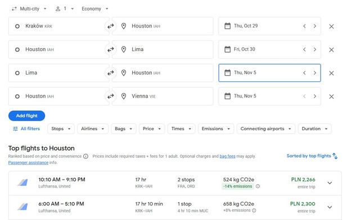360x220 pixels.
Task: Remove the Houston to Vienna flight
Action: pyautogui.click(x=331, y=97)
